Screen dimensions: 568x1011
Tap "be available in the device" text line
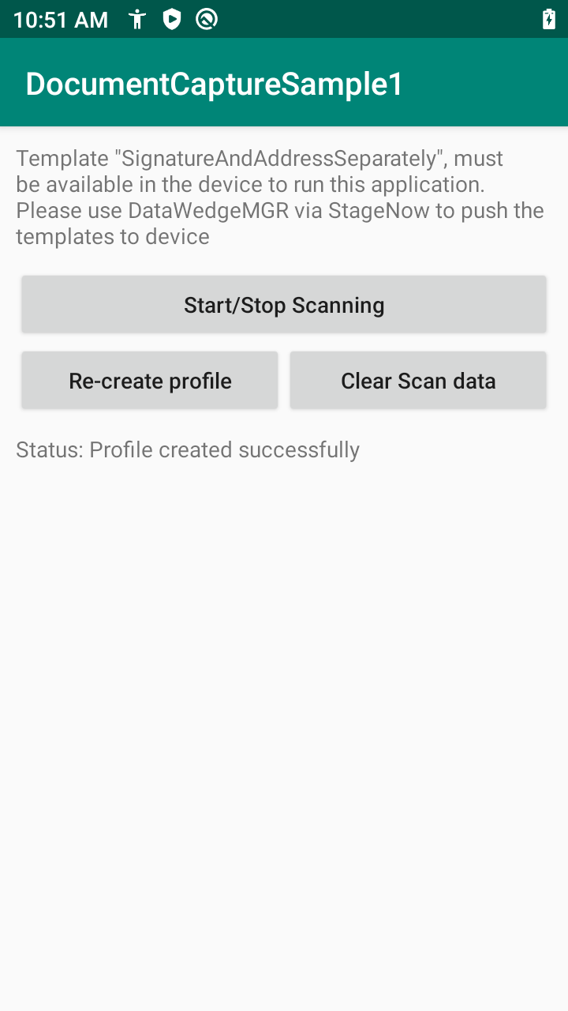tap(150, 185)
